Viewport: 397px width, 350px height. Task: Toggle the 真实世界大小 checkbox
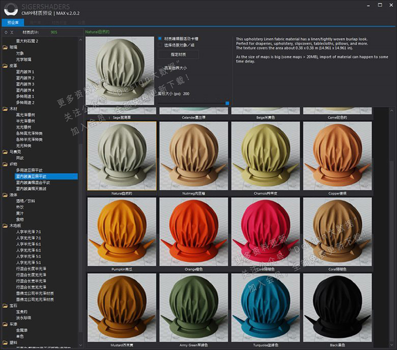160,68
